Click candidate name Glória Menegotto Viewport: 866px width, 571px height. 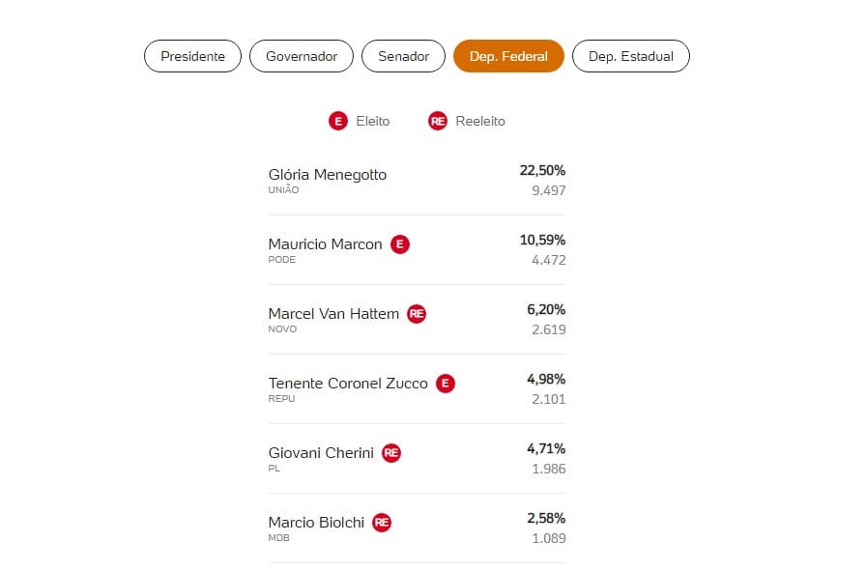(328, 175)
